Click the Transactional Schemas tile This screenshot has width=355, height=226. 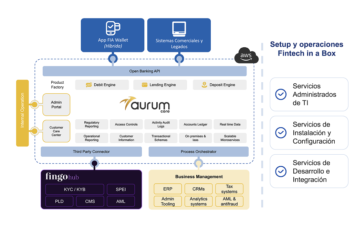pos(161,138)
